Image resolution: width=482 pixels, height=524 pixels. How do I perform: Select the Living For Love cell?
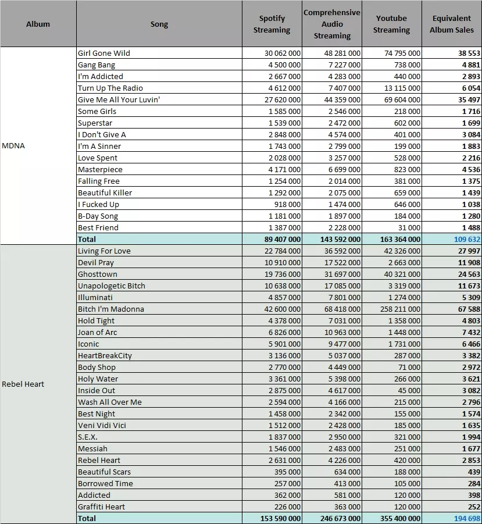(159, 251)
